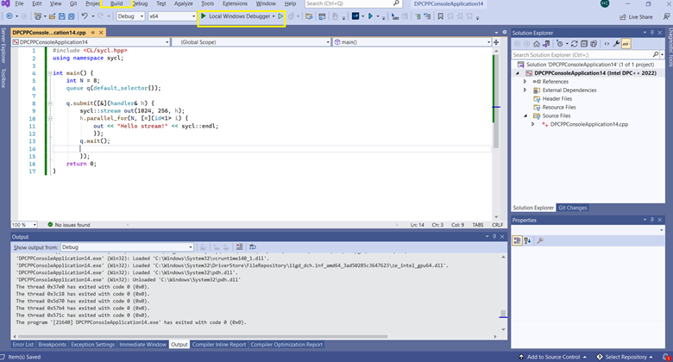The image size is (673, 362).
Task: Toggle auto-hide pin on the Properties panel
Action: (652, 220)
